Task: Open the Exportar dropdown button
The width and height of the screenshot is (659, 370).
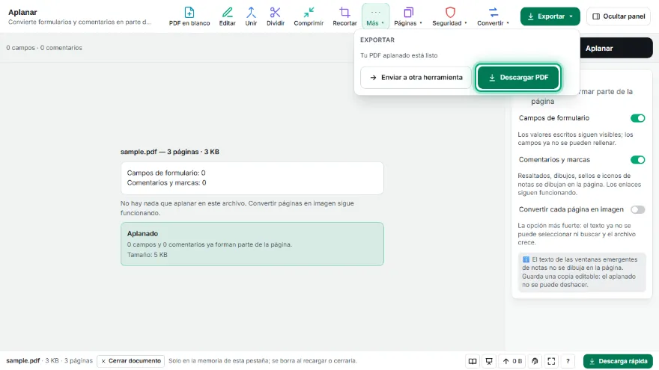Action: pos(550,16)
